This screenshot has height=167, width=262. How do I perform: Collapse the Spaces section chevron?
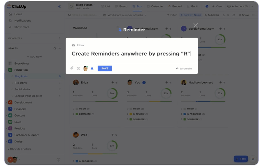[x=60, y=48]
